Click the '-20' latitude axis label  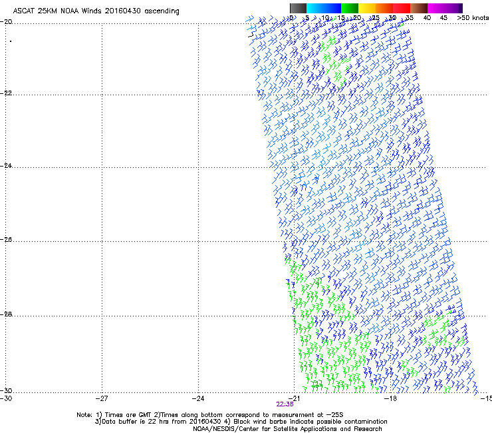6,22
